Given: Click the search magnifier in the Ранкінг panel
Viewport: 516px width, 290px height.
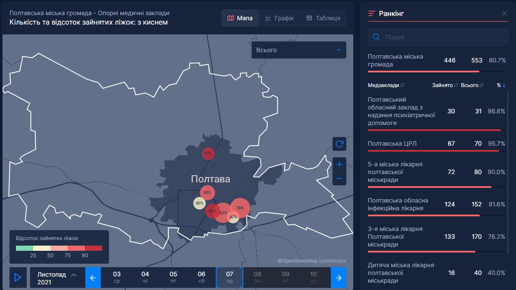Looking at the screenshot, I should (375, 37).
